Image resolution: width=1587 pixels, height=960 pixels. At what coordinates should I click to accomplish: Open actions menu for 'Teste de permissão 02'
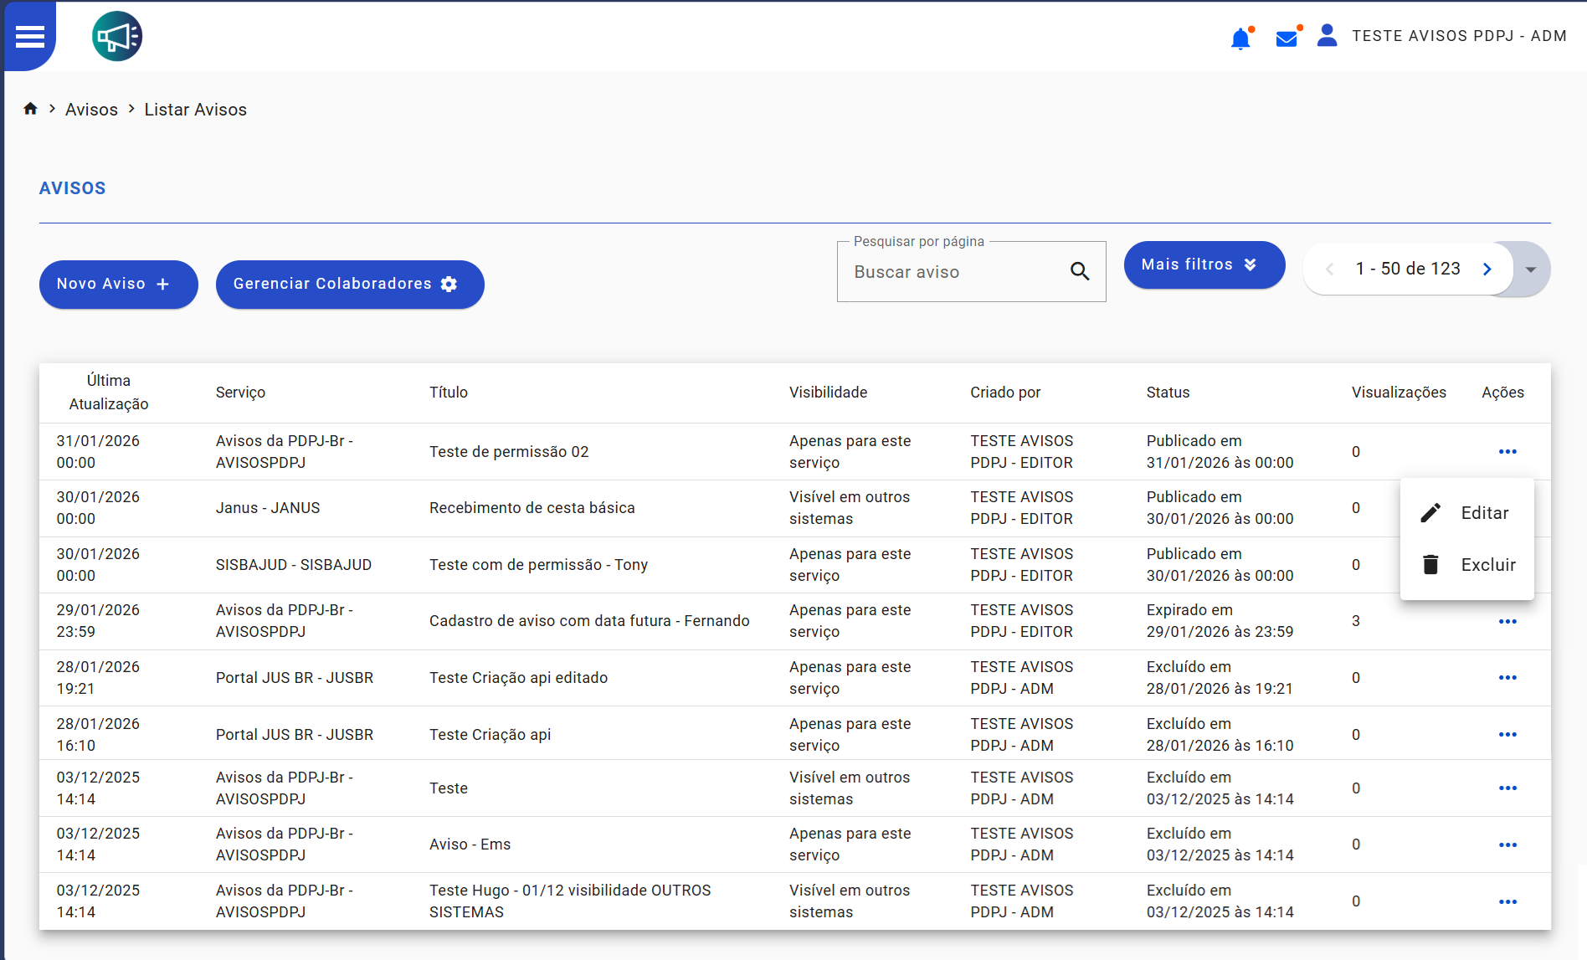tap(1507, 452)
